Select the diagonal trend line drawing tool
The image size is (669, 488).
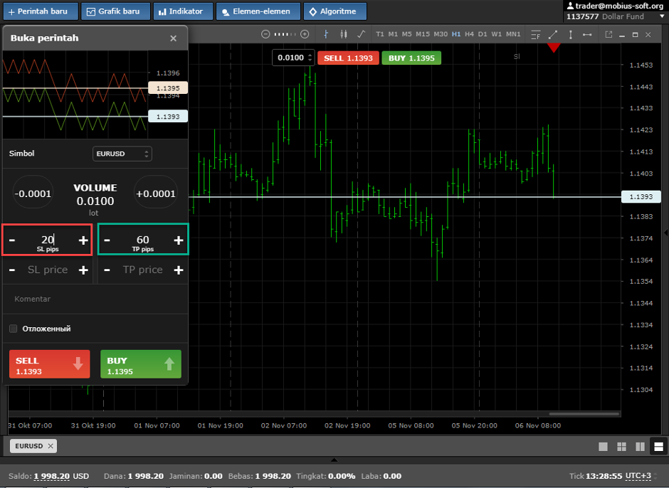point(553,34)
